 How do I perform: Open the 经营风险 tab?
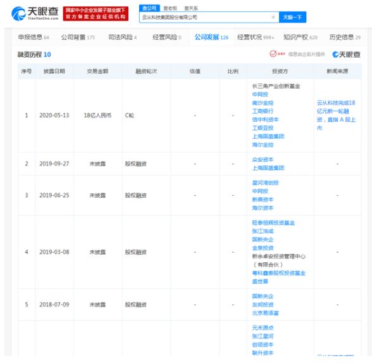click(167, 37)
